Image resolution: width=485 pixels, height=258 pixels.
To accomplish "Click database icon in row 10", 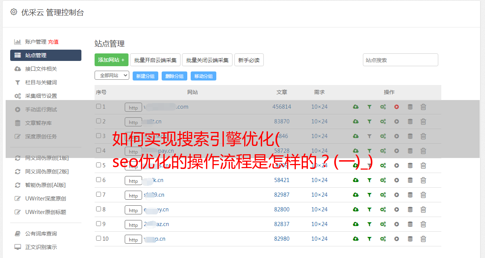I will pyautogui.click(x=410, y=239).
